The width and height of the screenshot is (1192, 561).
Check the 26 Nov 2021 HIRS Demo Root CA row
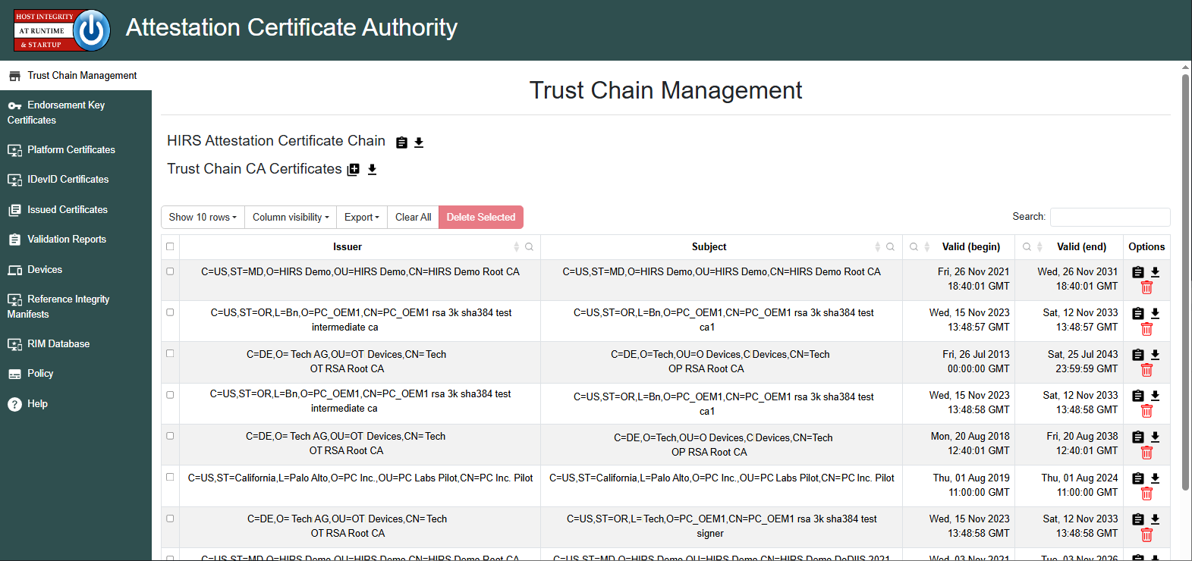170,271
